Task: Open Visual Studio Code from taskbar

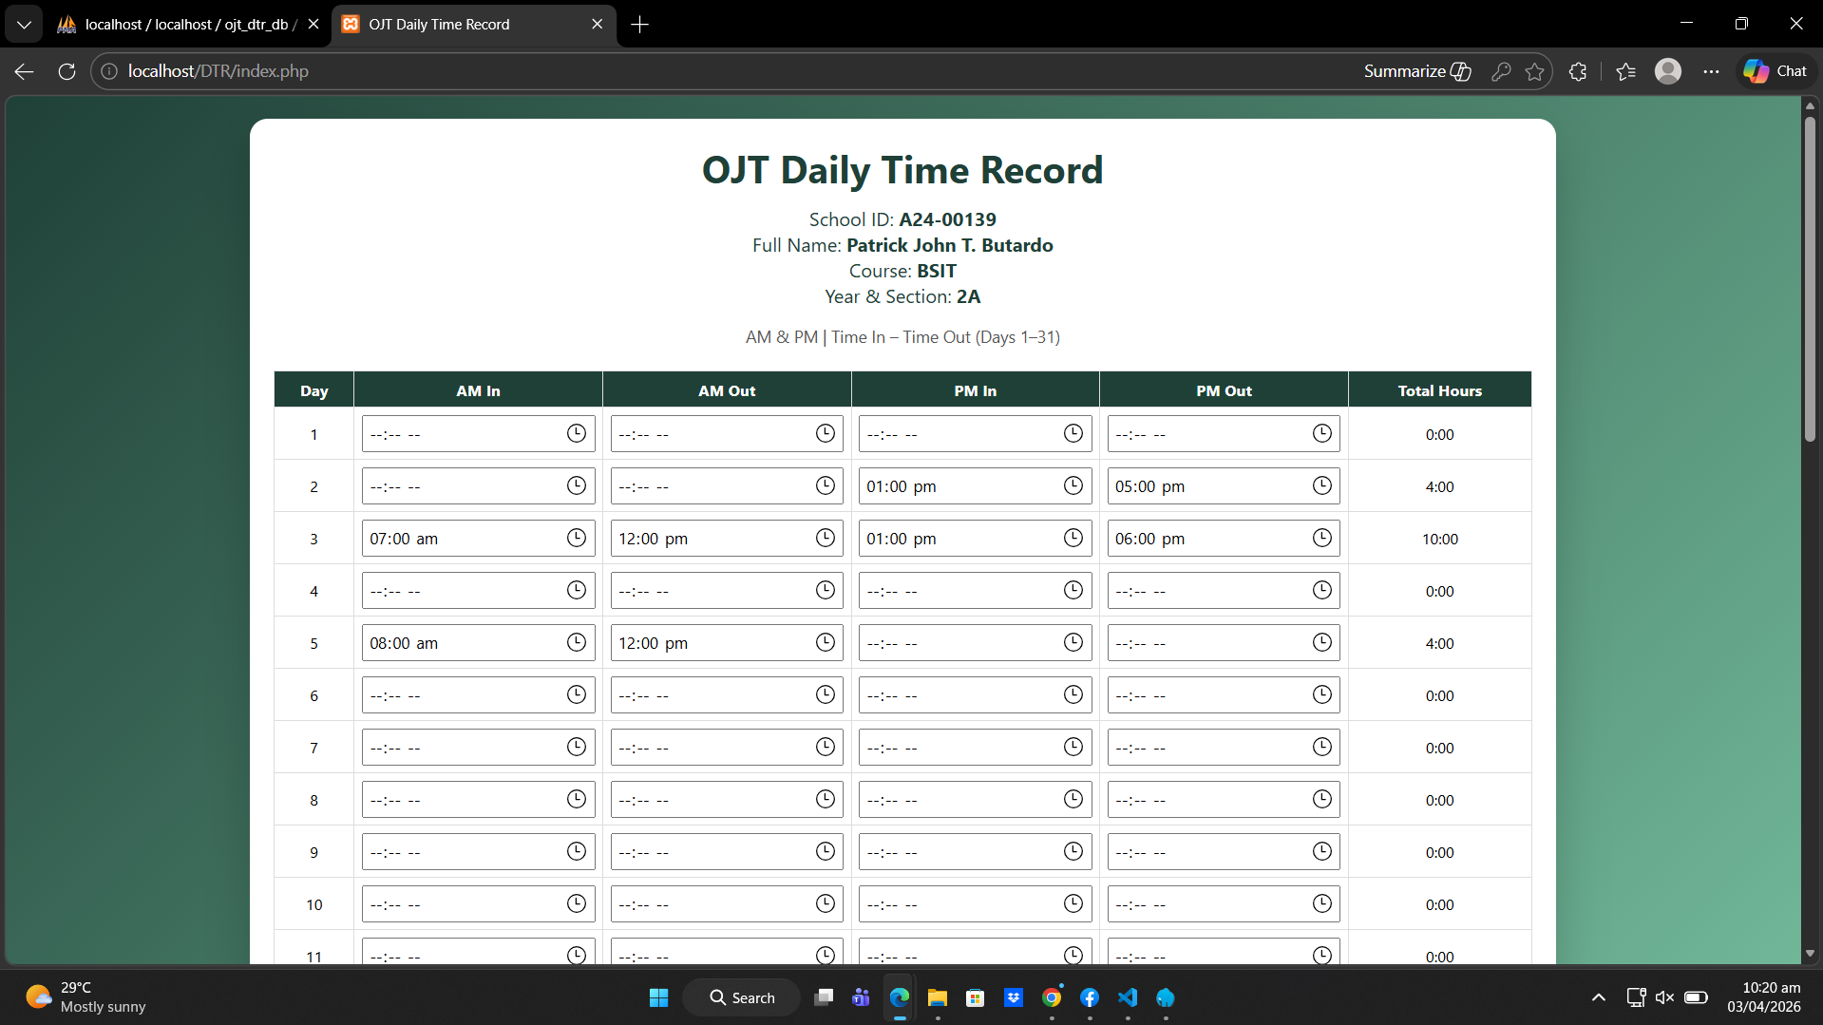Action: point(1128,997)
